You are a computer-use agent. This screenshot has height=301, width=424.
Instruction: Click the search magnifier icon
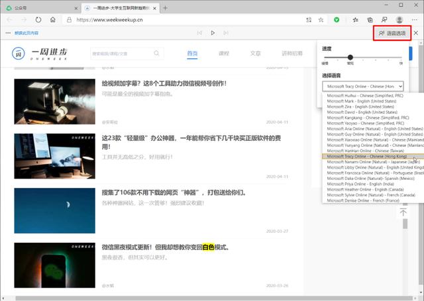pyautogui.click(x=156, y=53)
